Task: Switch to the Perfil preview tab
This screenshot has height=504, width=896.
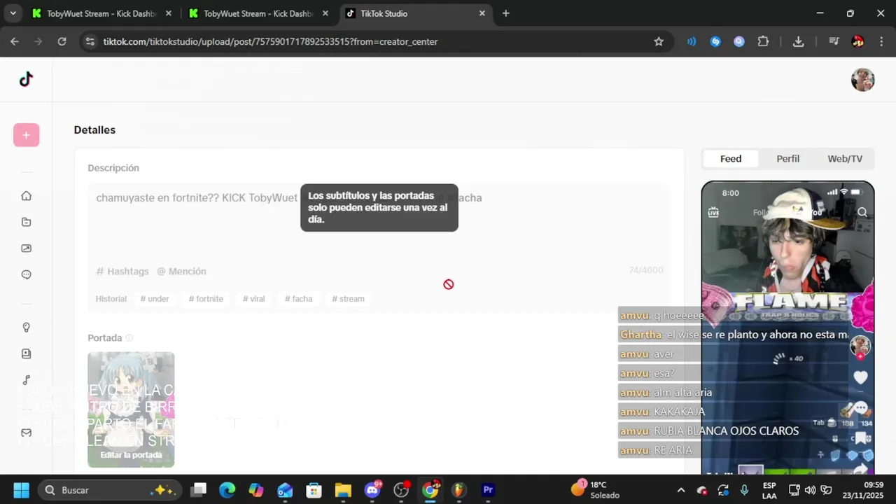Action: coord(787,159)
